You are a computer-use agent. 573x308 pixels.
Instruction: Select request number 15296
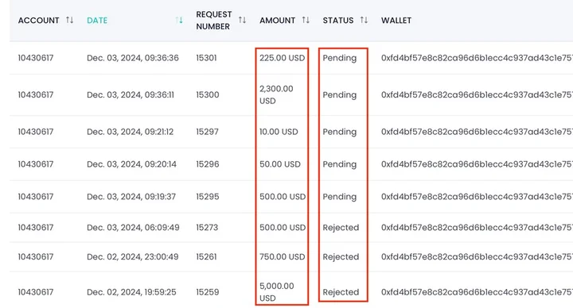(x=207, y=164)
